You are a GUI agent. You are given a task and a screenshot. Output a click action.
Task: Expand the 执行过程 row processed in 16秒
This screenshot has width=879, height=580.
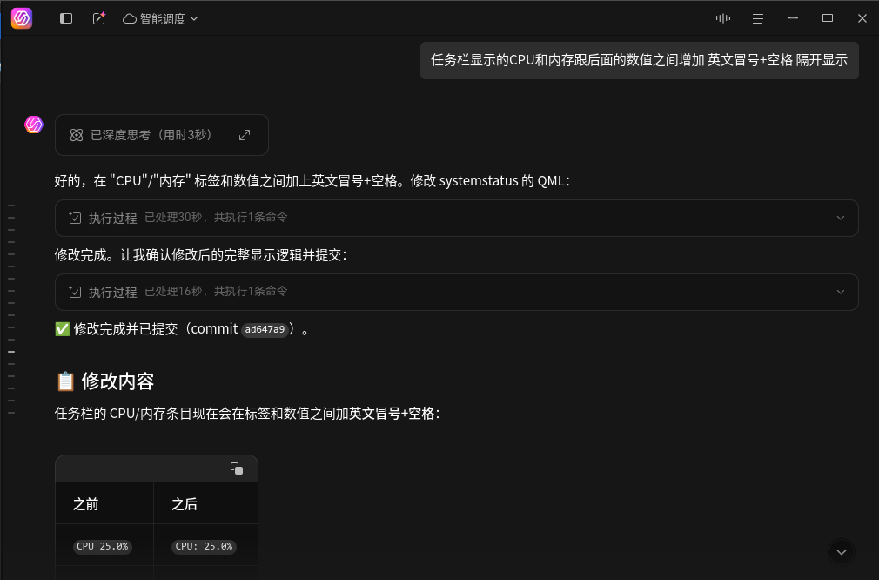coord(456,293)
